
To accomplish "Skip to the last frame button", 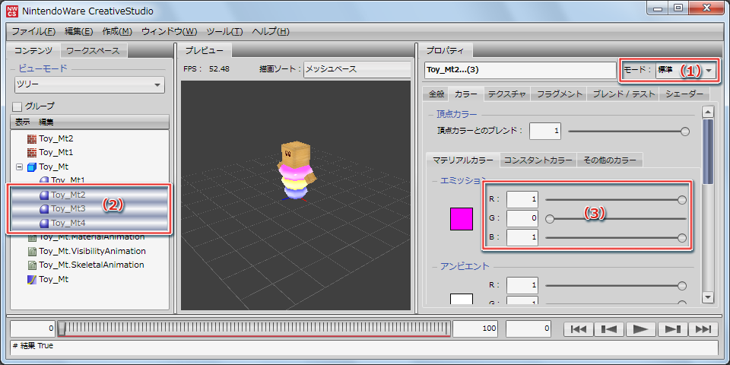I will pos(703,328).
